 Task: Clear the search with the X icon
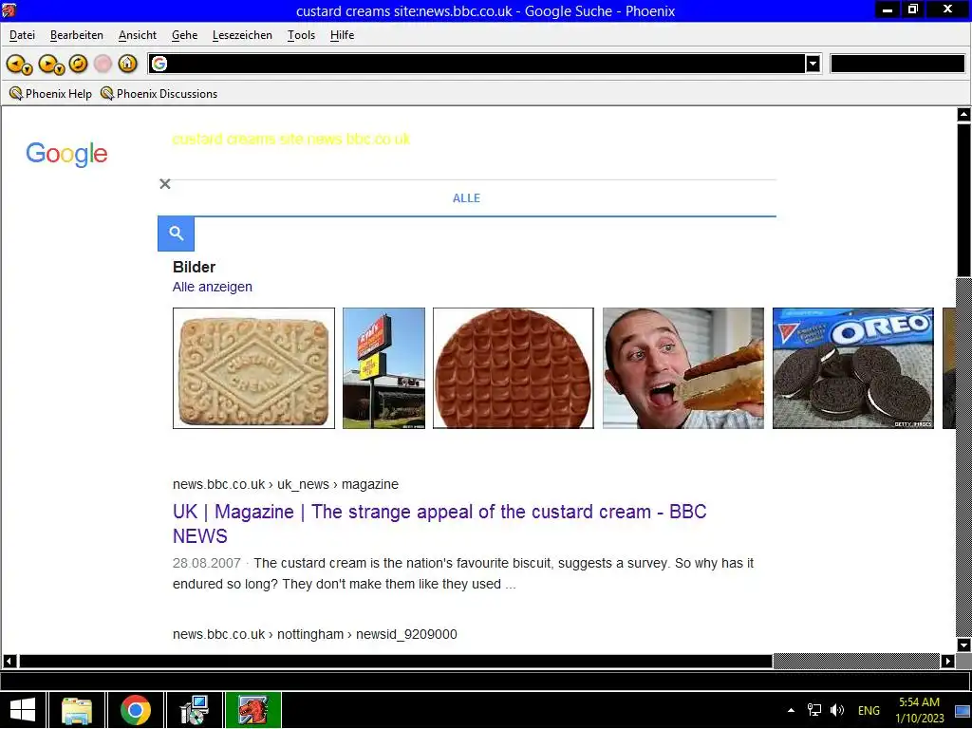pyautogui.click(x=165, y=183)
